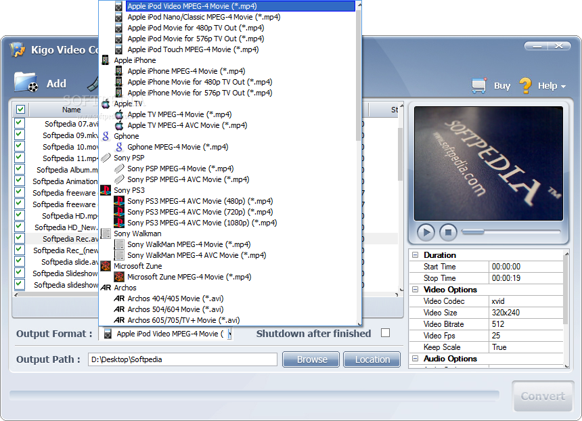The height and width of the screenshot is (421, 582).
Task: Click icon beside Sony PSP MPEG-4 AVC Movie
Action: point(119,179)
